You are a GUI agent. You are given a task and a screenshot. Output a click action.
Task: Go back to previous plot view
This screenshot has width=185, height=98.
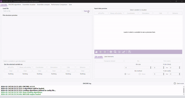pyautogui.click(x=101, y=52)
